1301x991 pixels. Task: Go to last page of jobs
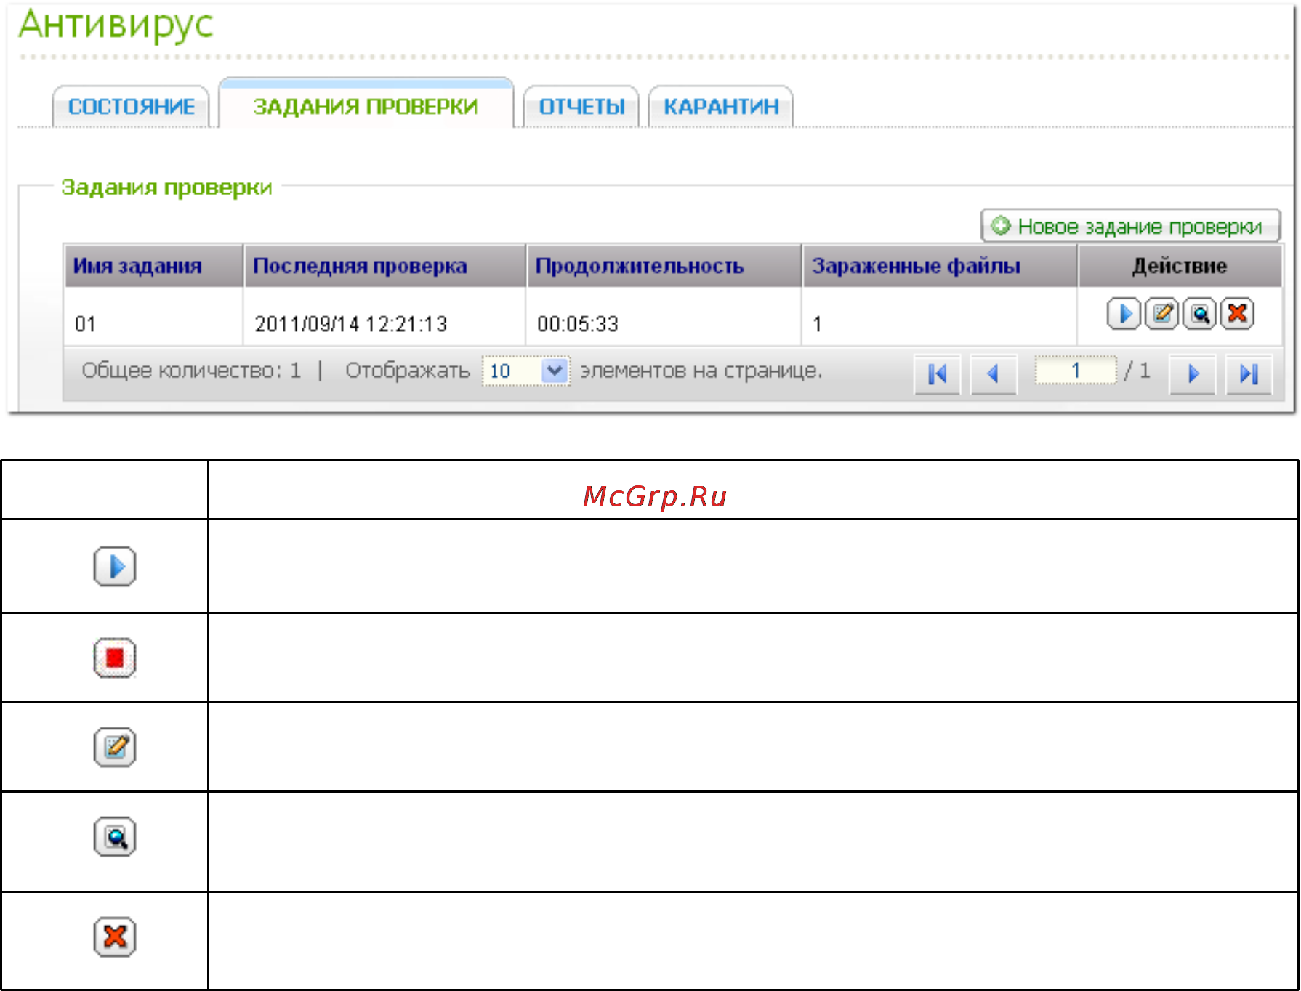[x=1249, y=374]
